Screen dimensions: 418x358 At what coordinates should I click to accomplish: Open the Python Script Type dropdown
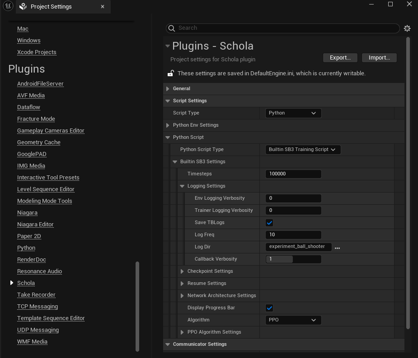[302, 150]
